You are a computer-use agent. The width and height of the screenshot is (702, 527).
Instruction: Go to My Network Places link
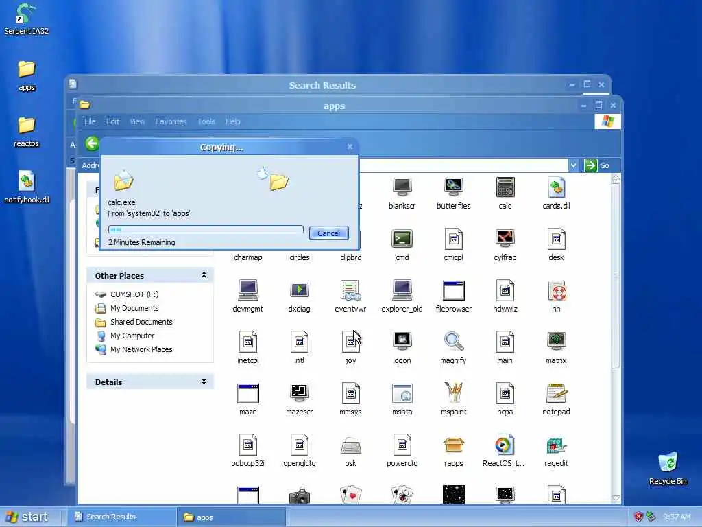pyautogui.click(x=141, y=349)
